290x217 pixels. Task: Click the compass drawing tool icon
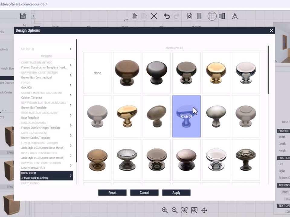click(x=235, y=16)
